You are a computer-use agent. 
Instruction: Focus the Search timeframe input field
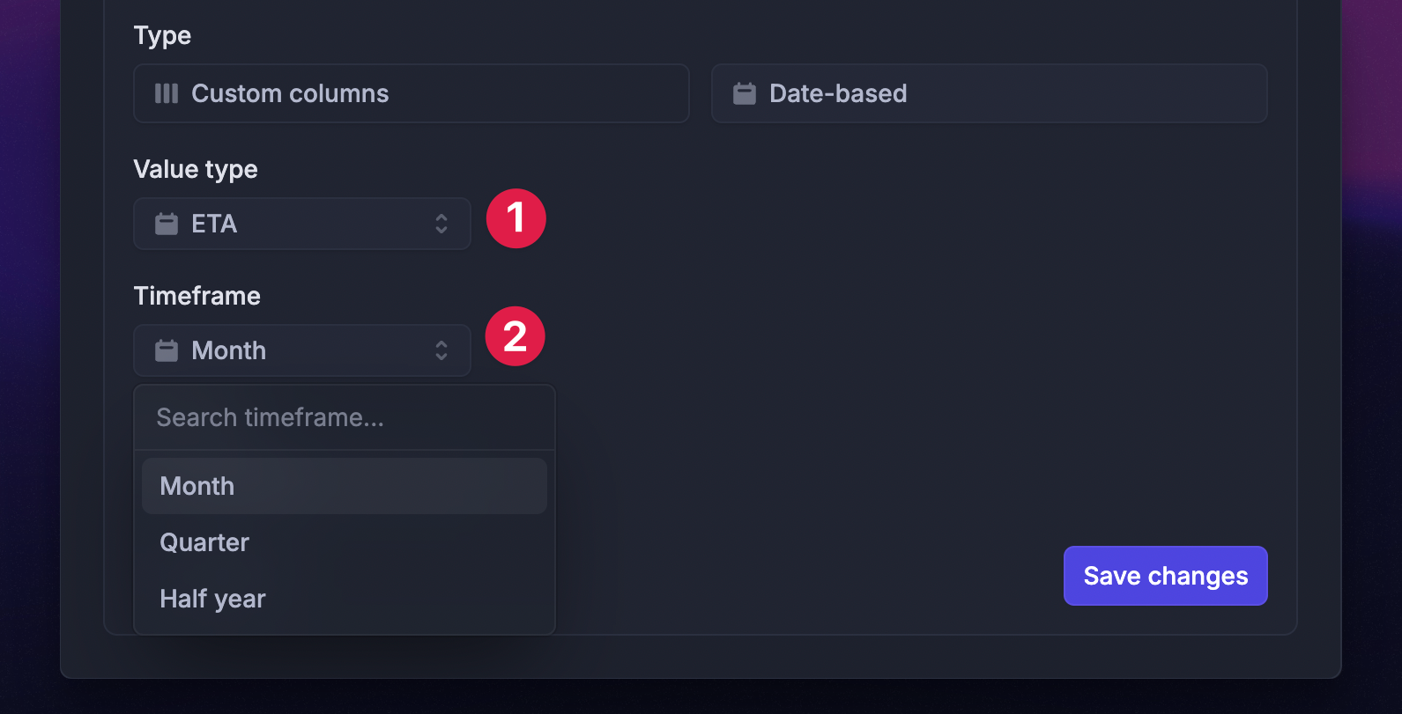(344, 417)
